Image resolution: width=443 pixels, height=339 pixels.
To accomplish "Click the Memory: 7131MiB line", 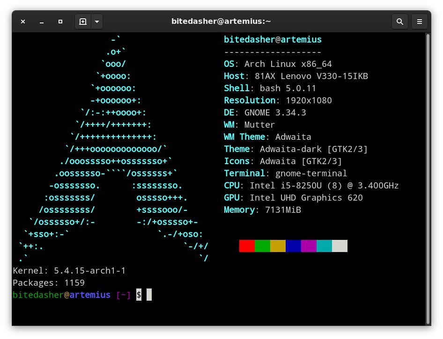I will tap(262, 209).
